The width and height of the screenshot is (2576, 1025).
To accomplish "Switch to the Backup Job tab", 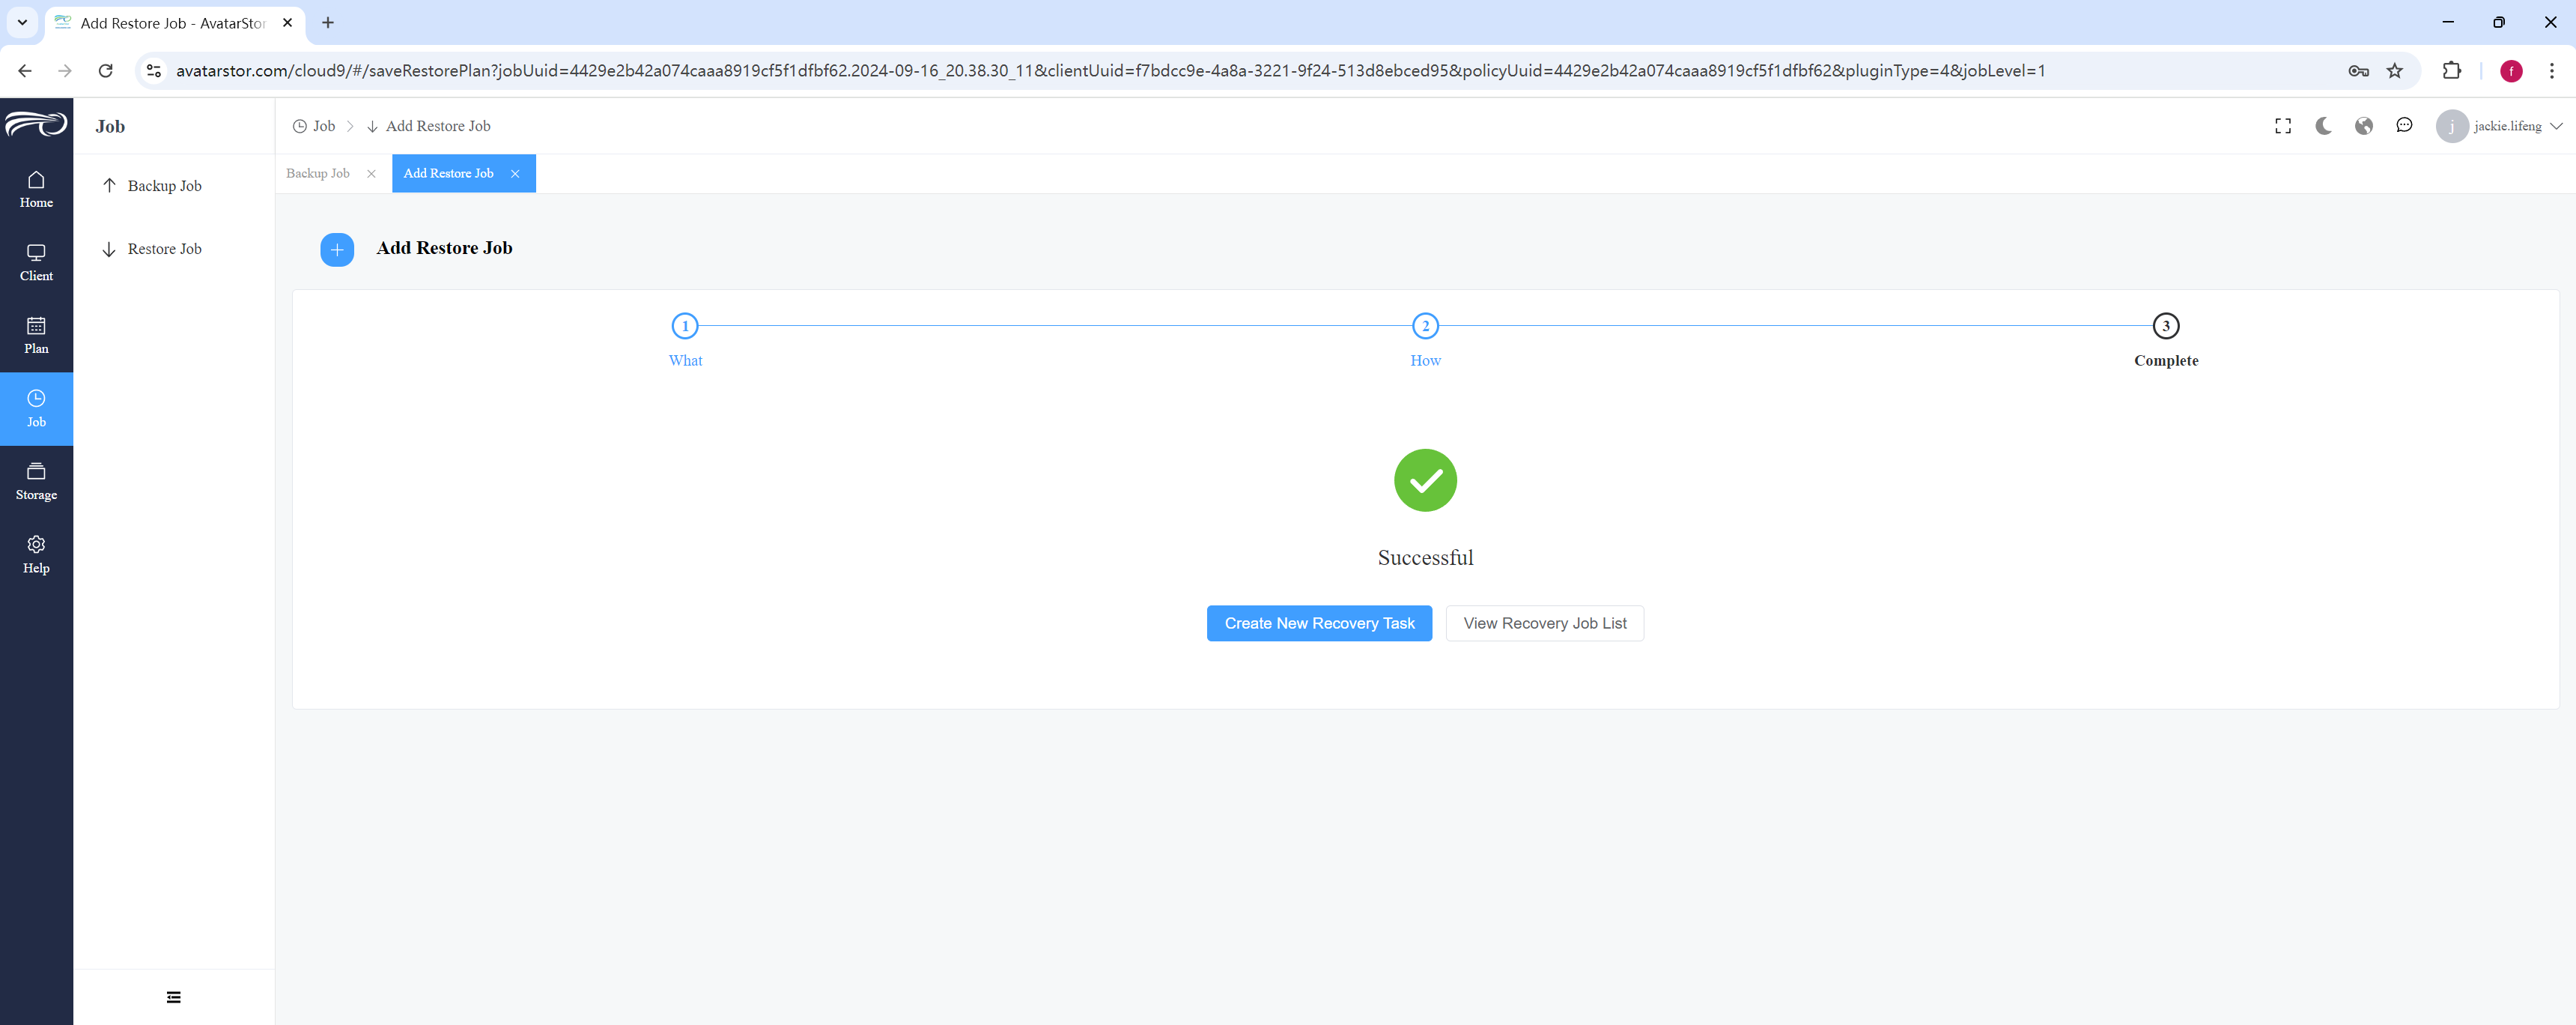I will [x=318, y=173].
